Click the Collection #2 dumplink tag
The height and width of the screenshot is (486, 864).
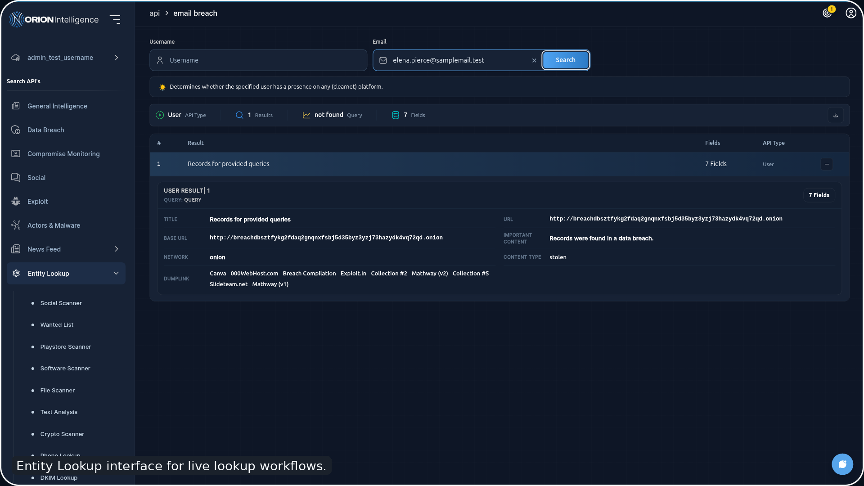tap(389, 274)
